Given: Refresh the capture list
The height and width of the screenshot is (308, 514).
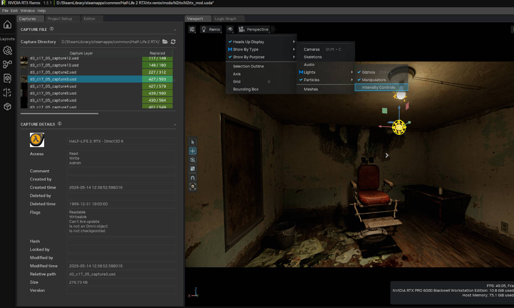Looking at the screenshot, I should pos(173,41).
